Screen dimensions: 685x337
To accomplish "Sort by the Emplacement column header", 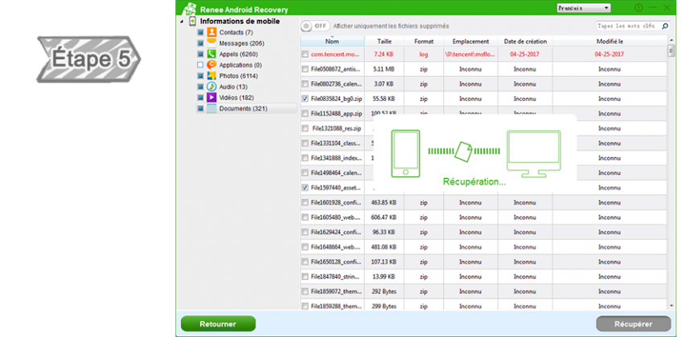I will [470, 42].
